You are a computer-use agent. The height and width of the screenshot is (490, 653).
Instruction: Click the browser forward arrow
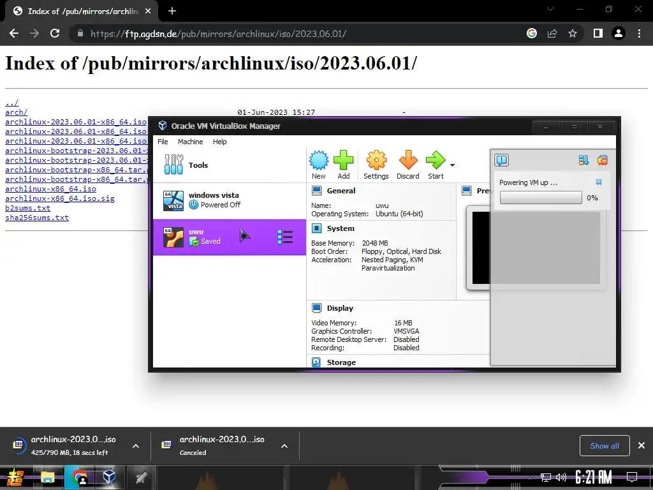34,33
